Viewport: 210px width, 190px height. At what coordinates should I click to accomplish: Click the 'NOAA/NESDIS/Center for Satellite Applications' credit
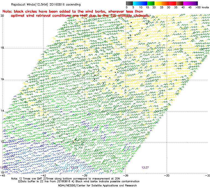tap(97, 186)
